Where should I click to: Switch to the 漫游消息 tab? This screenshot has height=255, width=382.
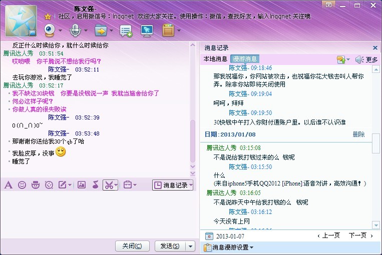[x=245, y=59]
